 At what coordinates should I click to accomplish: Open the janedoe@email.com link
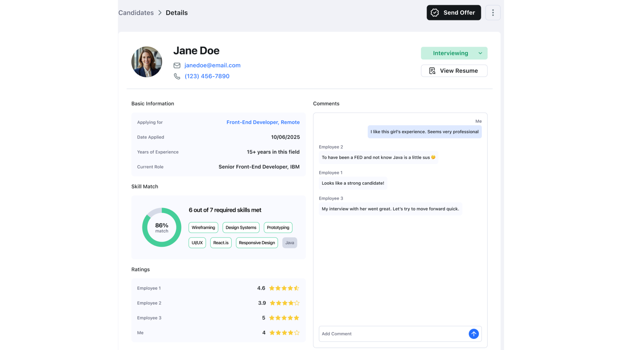[212, 65]
